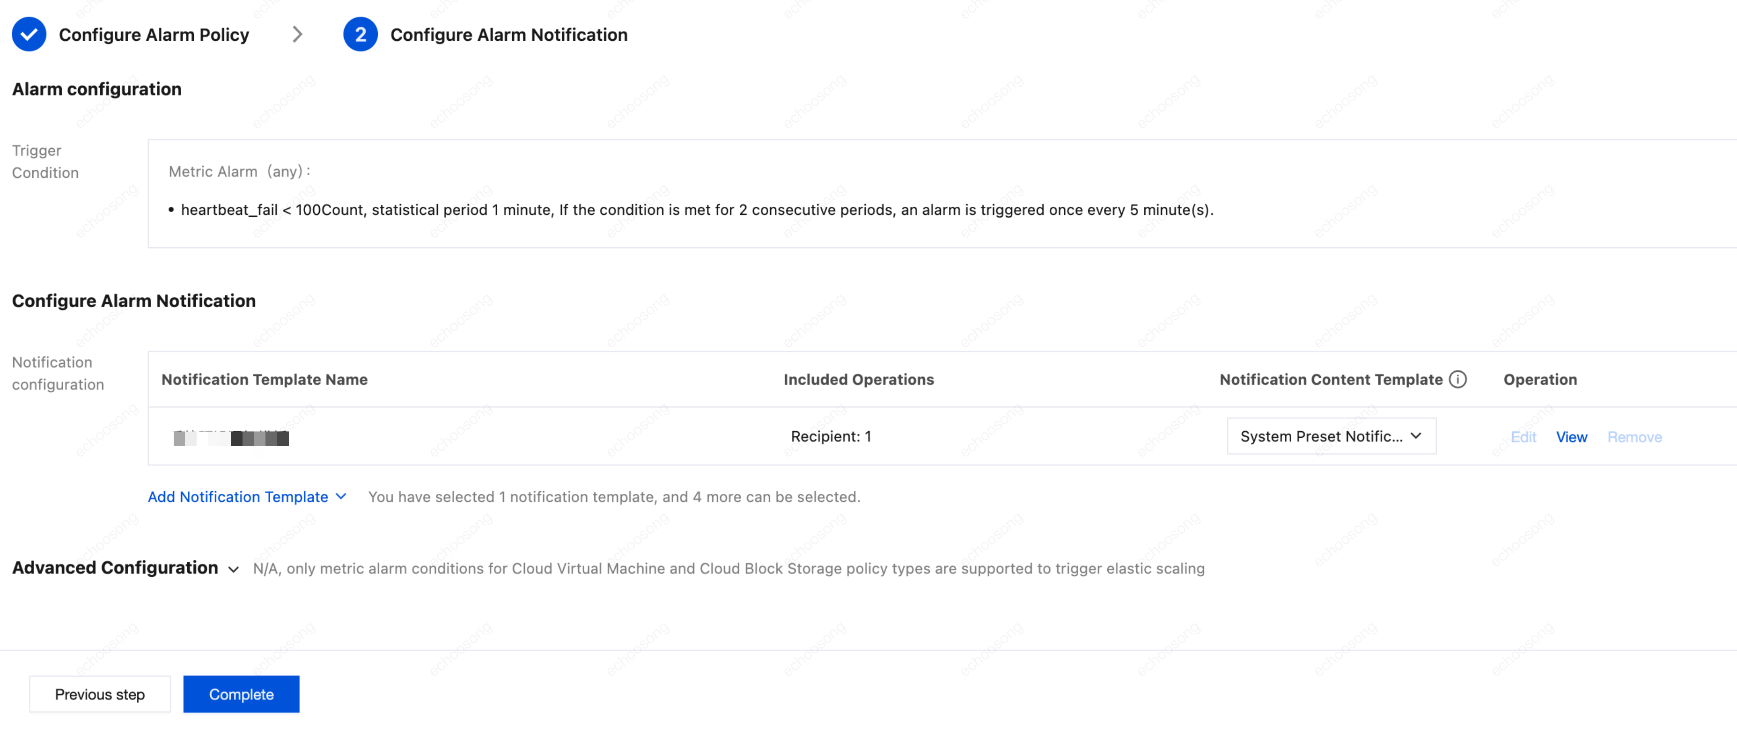This screenshot has height=735, width=1737.
Task: Click the View link in Operation column
Action: coord(1571,437)
